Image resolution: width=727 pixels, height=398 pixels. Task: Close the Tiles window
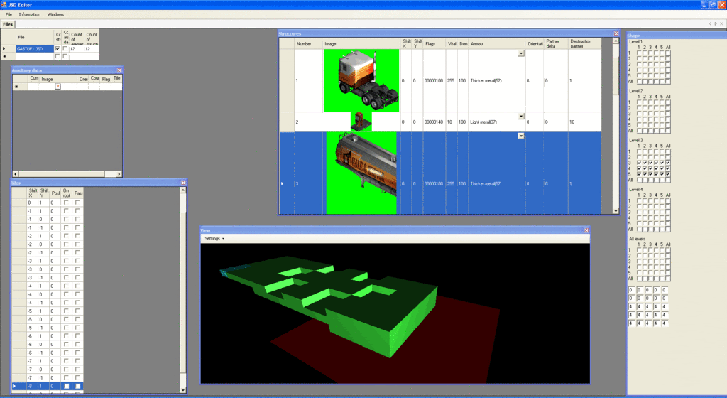tap(183, 183)
